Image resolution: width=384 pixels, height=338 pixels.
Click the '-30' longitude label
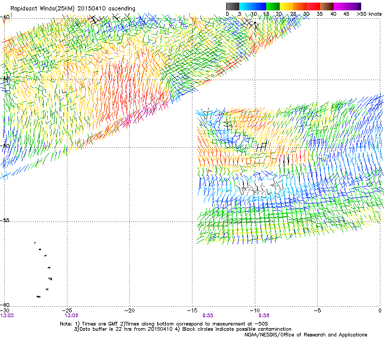pyautogui.click(x=5, y=311)
